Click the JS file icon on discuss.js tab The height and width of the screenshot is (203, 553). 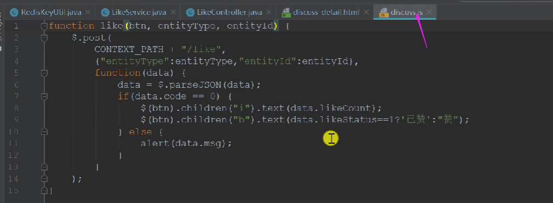tap(384, 13)
